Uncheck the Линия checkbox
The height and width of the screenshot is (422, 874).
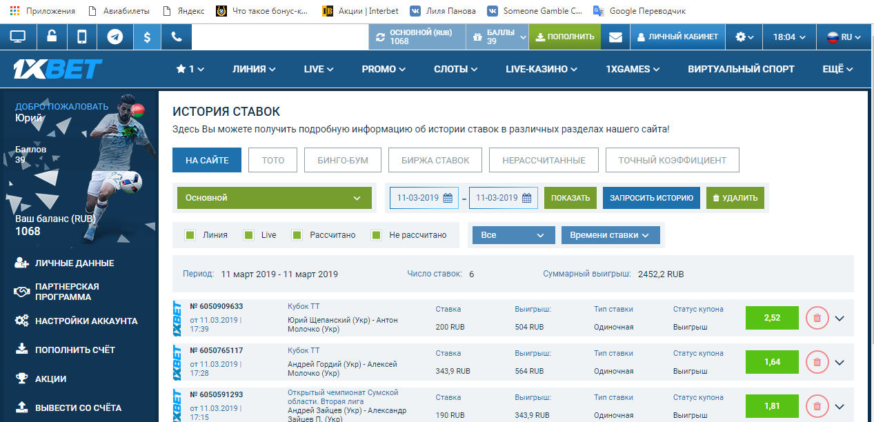[190, 235]
